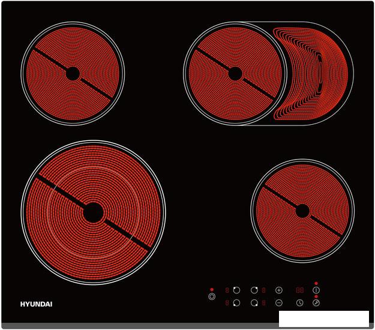The image size is (375, 330).
Task: Click the center of the rear-right round burner
Action: 235,74
